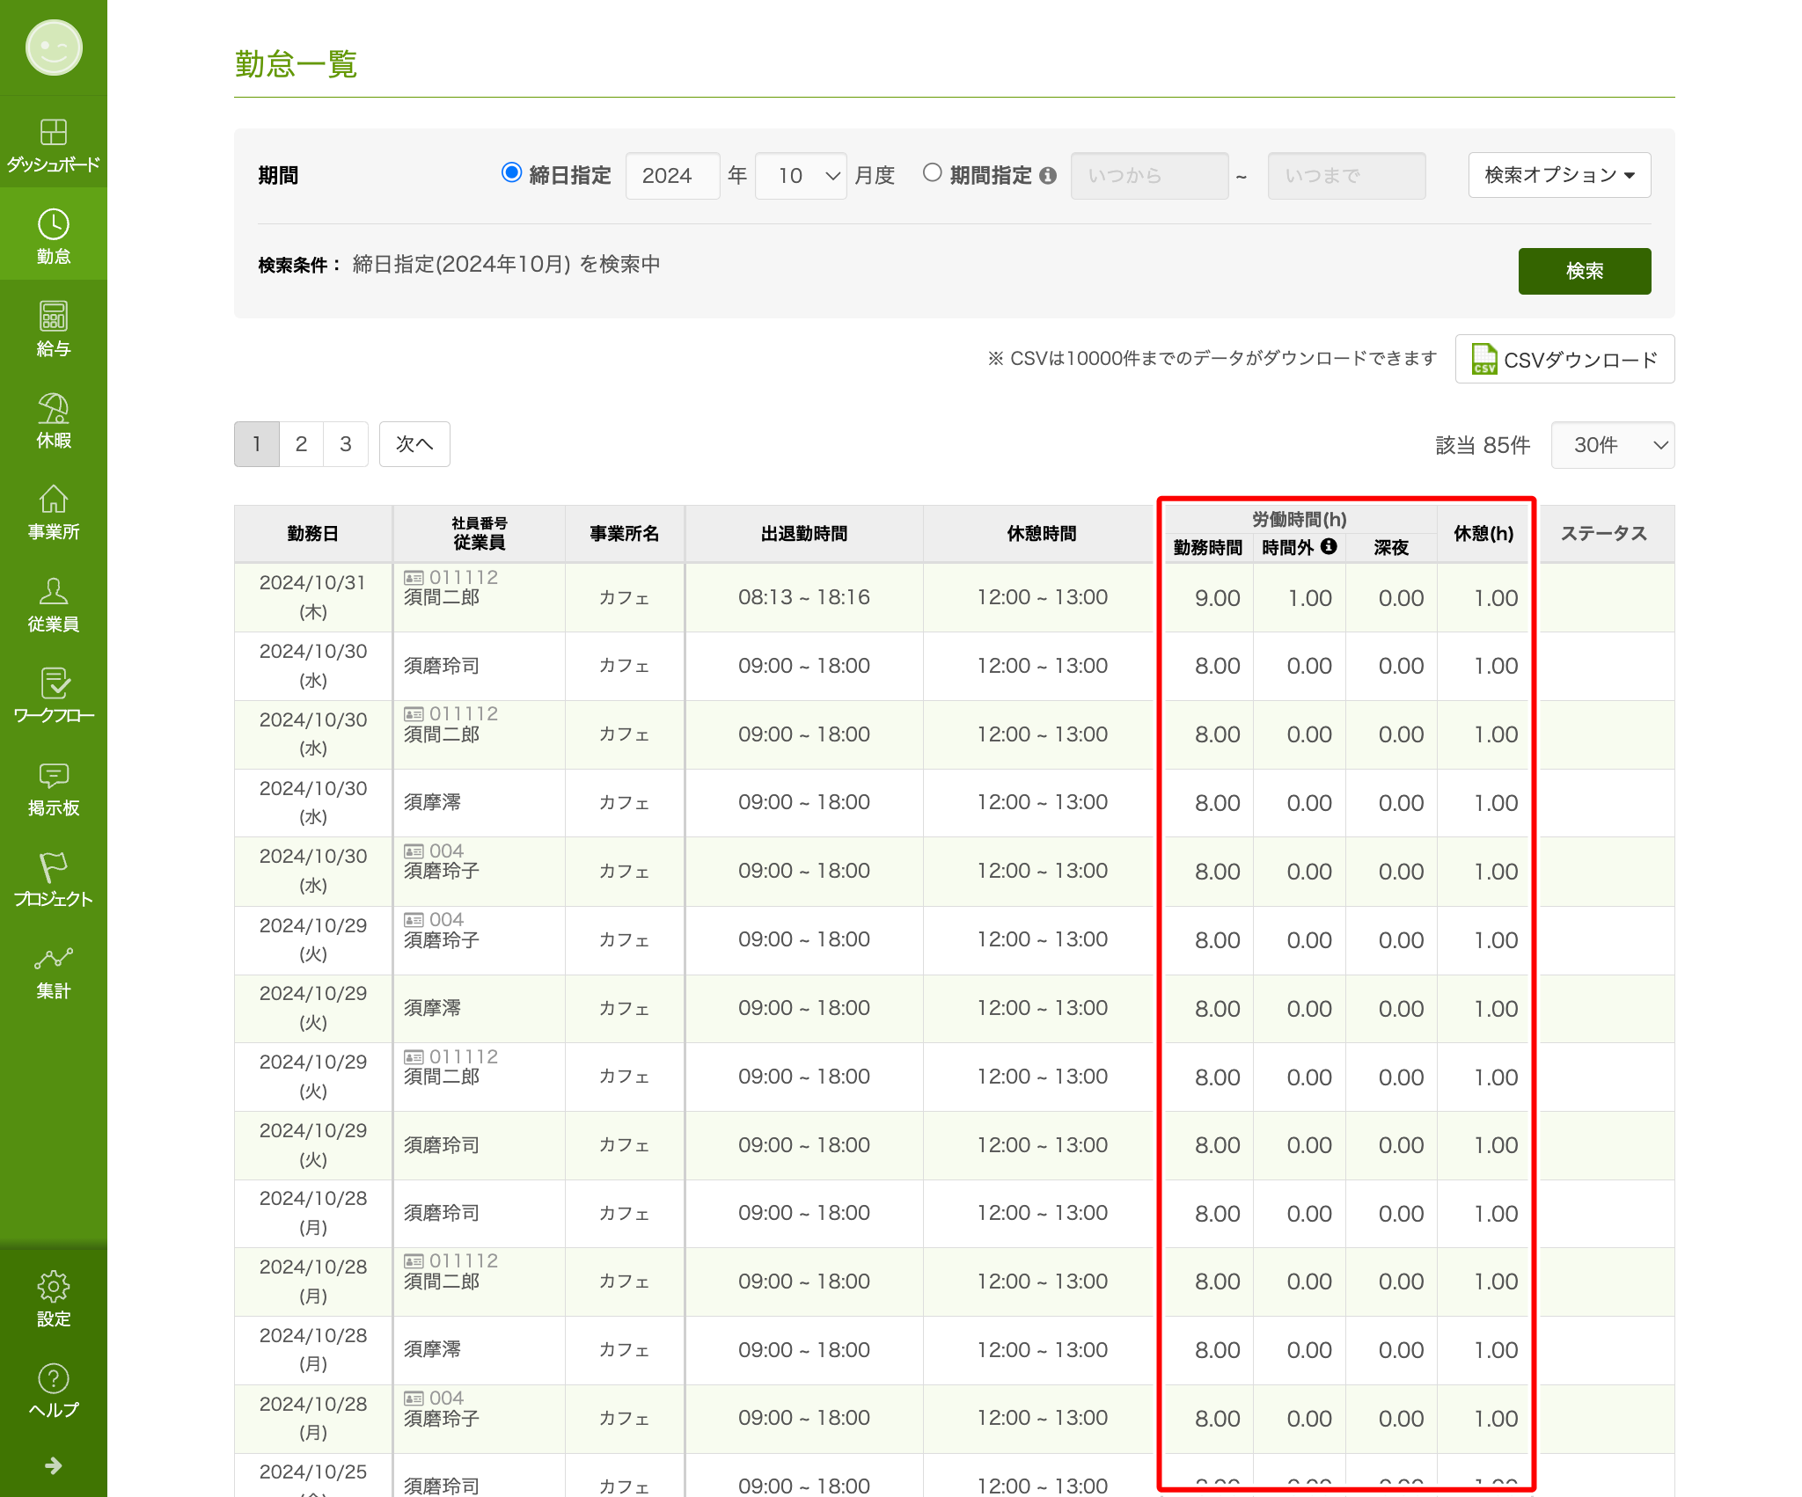The image size is (1802, 1497).
Task: Click the 勤務時間 sub-header
Action: click(x=1208, y=547)
